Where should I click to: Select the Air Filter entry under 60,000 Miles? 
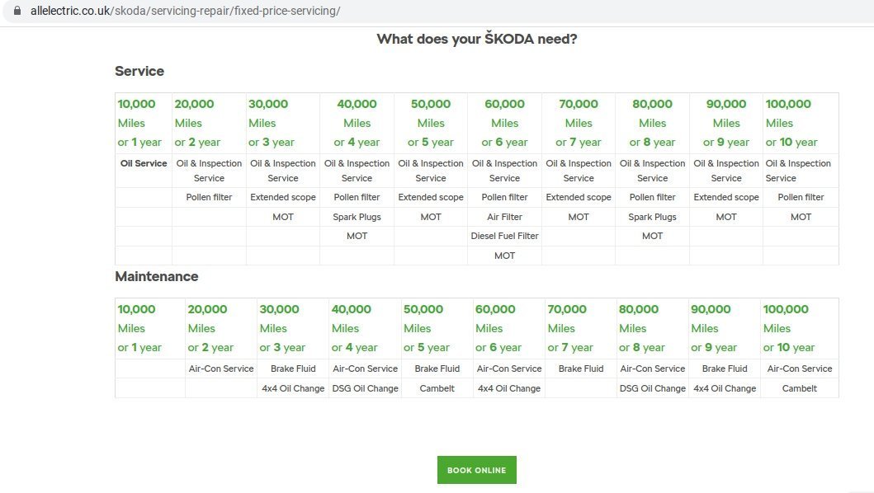coord(504,216)
